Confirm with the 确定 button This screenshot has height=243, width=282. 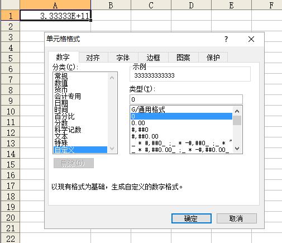[x=192, y=218]
